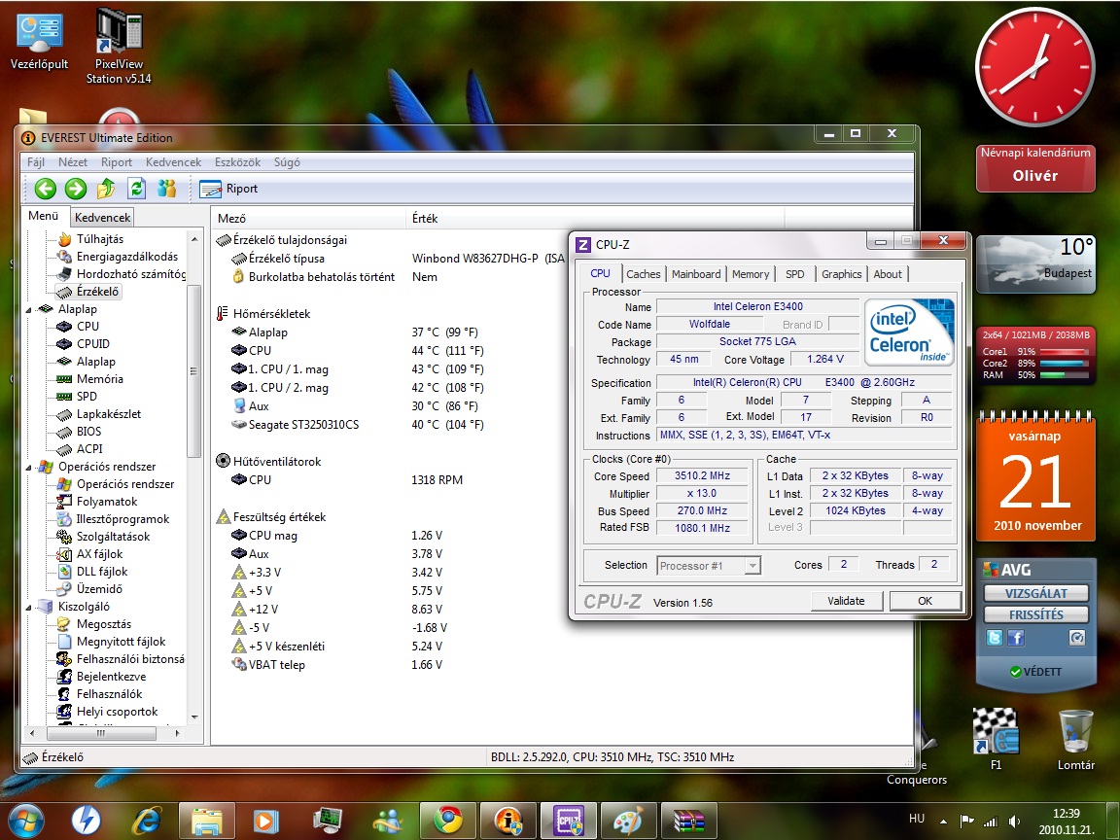This screenshot has height=840, width=1120.
Task: Click the CPU 1318 RPM fan row
Action: point(346,480)
